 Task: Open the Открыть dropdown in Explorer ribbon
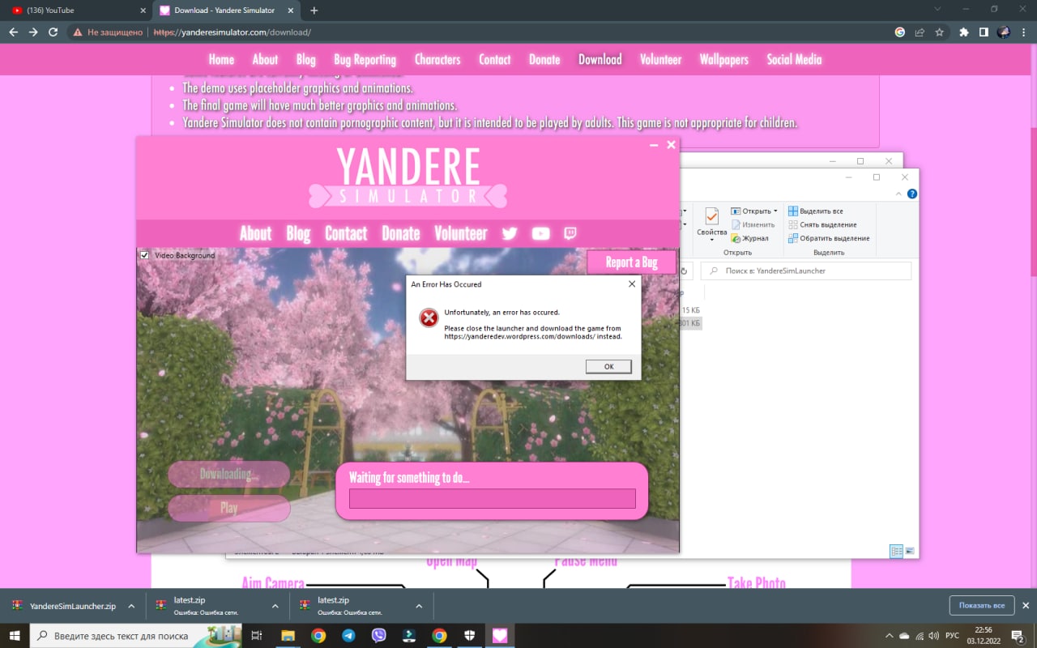pyautogui.click(x=754, y=211)
